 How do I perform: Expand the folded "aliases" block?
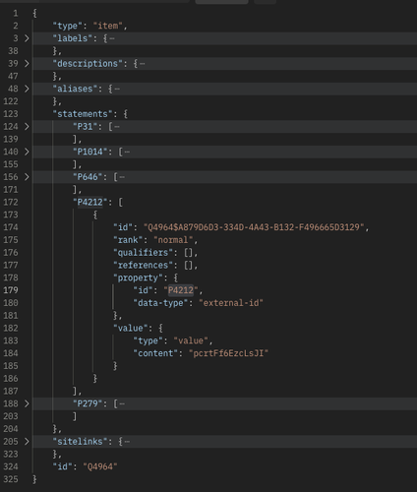(27, 89)
